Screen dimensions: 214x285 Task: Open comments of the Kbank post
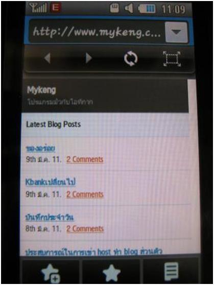tap(85, 195)
